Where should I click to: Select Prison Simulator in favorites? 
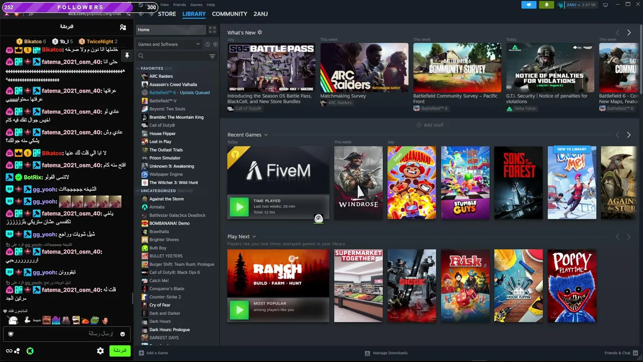click(165, 158)
